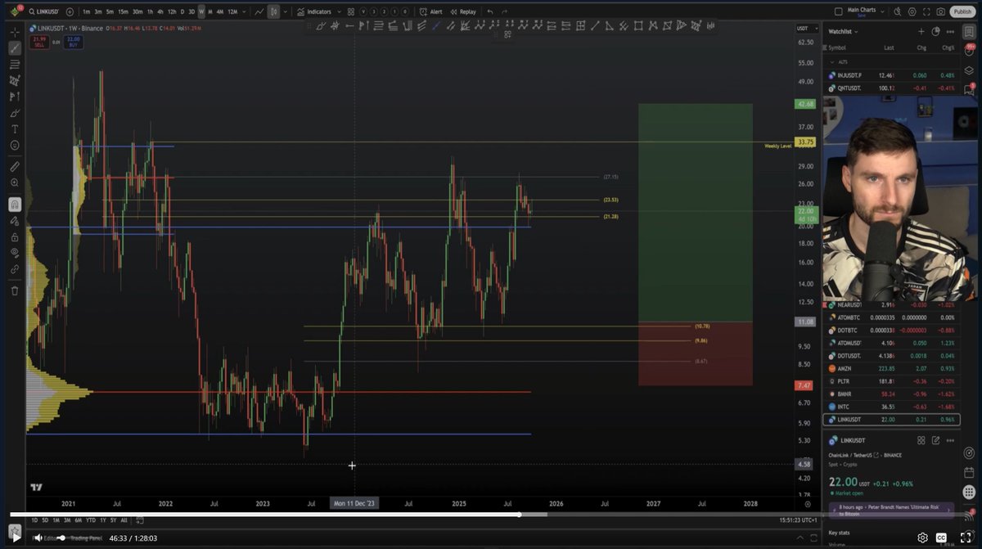This screenshot has height=549, width=982.
Task: Redo the last chart action
Action: [x=504, y=11]
